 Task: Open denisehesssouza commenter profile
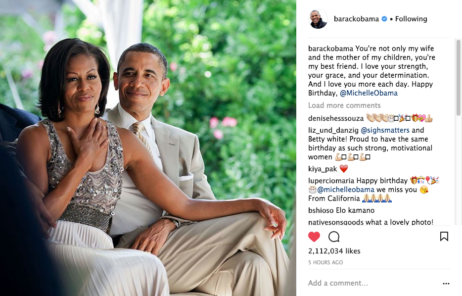[336, 118]
